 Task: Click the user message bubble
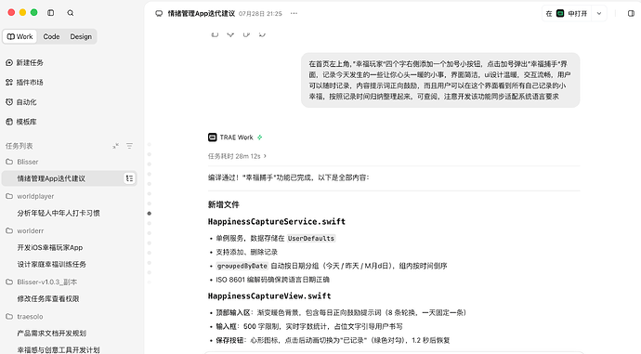point(440,80)
